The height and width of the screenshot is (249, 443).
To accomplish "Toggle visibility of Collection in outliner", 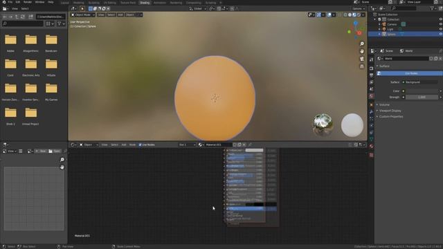I will click(440, 19).
